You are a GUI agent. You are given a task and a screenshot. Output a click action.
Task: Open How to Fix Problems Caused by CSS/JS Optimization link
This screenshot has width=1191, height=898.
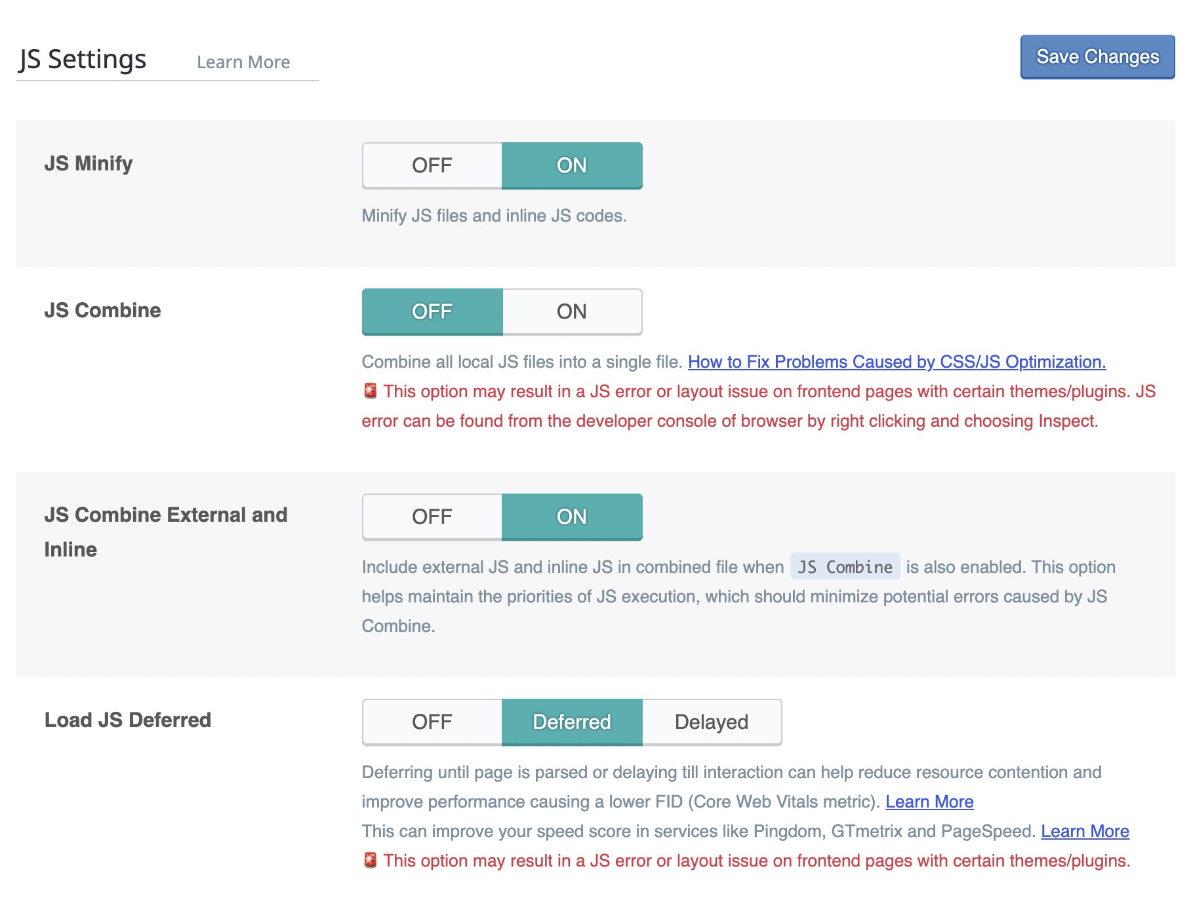point(897,362)
